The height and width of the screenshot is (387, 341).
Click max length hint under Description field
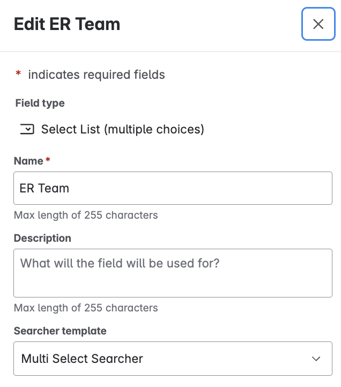[86, 308]
